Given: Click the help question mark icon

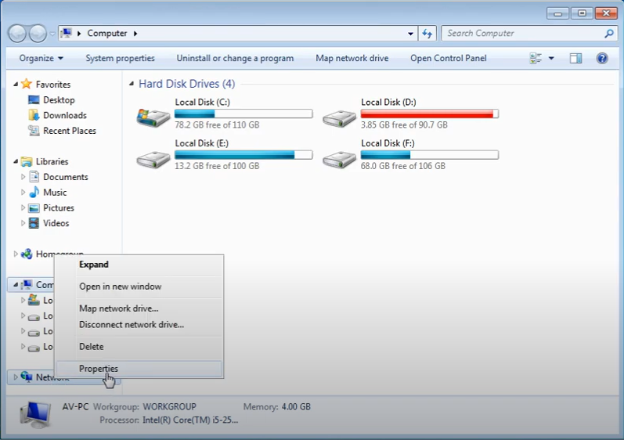Looking at the screenshot, I should 602,58.
